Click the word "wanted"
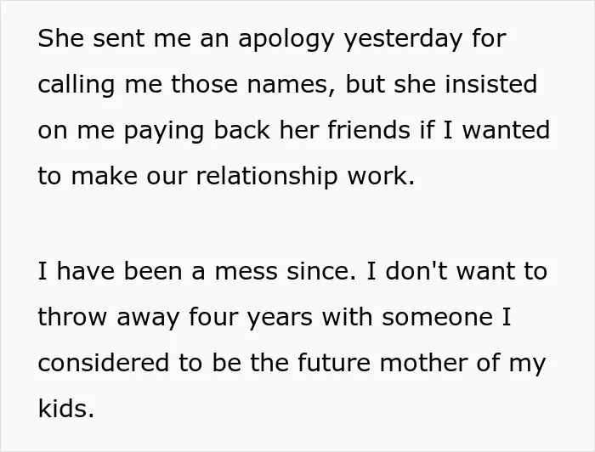Screen dimensions: 595x452 506,129
